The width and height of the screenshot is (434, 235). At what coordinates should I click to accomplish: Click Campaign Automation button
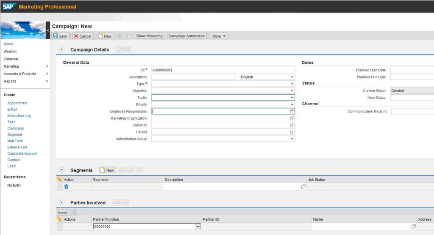[187, 36]
